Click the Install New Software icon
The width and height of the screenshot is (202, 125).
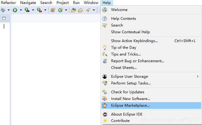105,99
